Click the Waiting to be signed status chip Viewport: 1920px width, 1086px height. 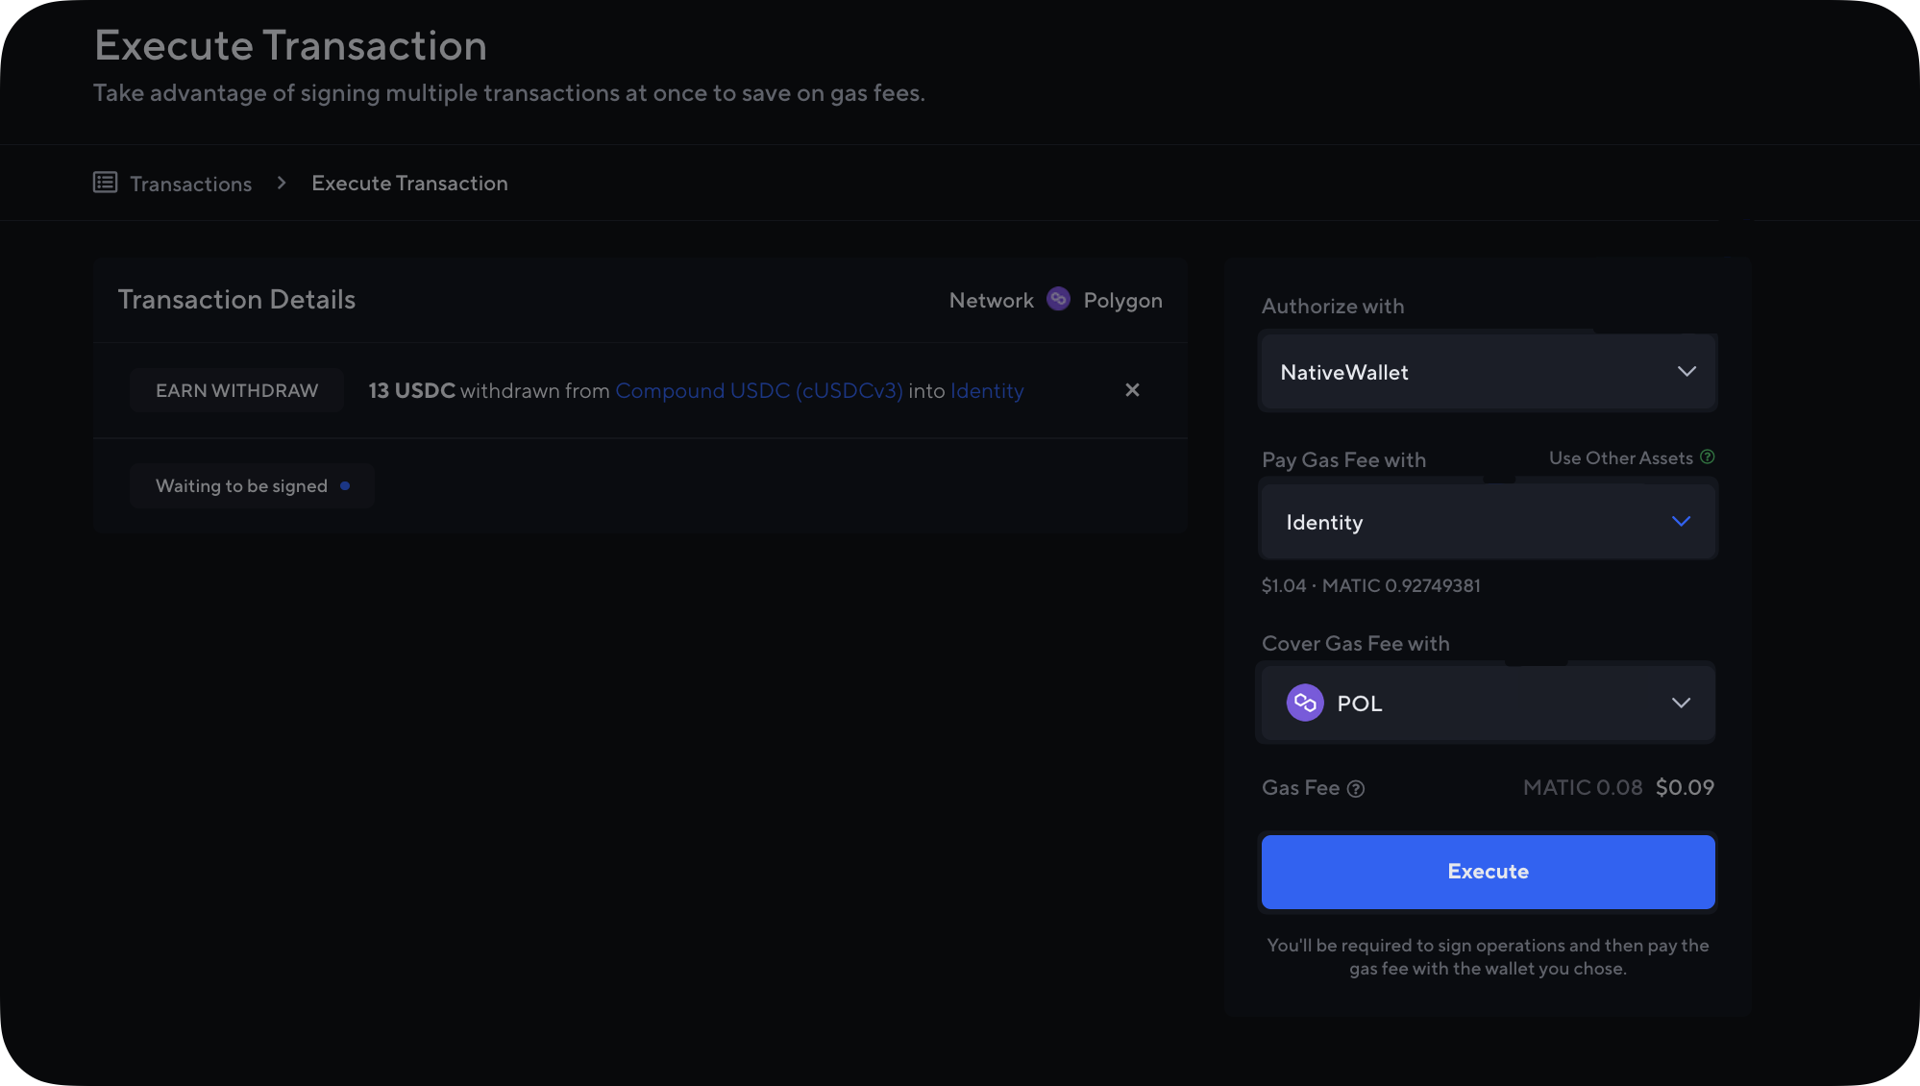252,485
